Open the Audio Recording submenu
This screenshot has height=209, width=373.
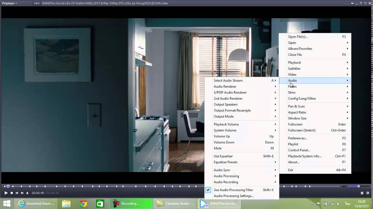click(x=242, y=182)
